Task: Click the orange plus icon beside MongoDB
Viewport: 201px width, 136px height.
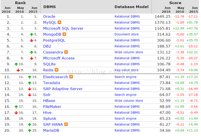Action: click(x=64, y=34)
